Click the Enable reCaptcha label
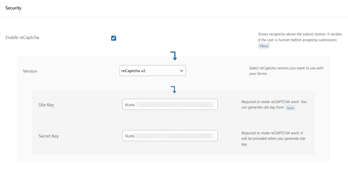Image resolution: width=348 pixels, height=170 pixels. (22, 38)
